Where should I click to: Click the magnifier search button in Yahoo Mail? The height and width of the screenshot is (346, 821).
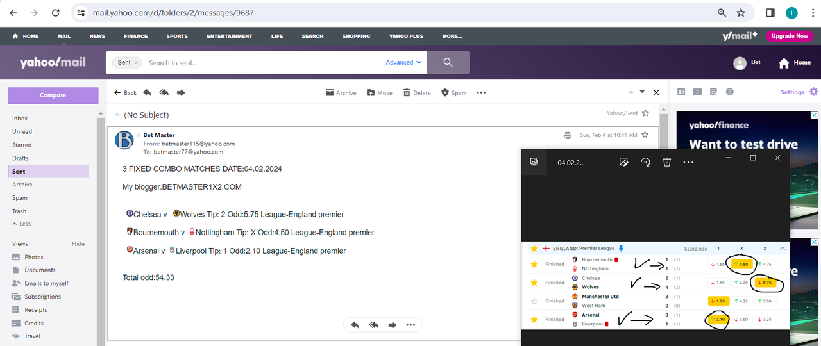(448, 63)
